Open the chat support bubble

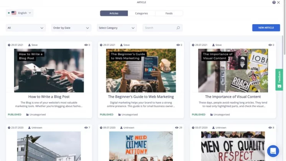pos(273,151)
